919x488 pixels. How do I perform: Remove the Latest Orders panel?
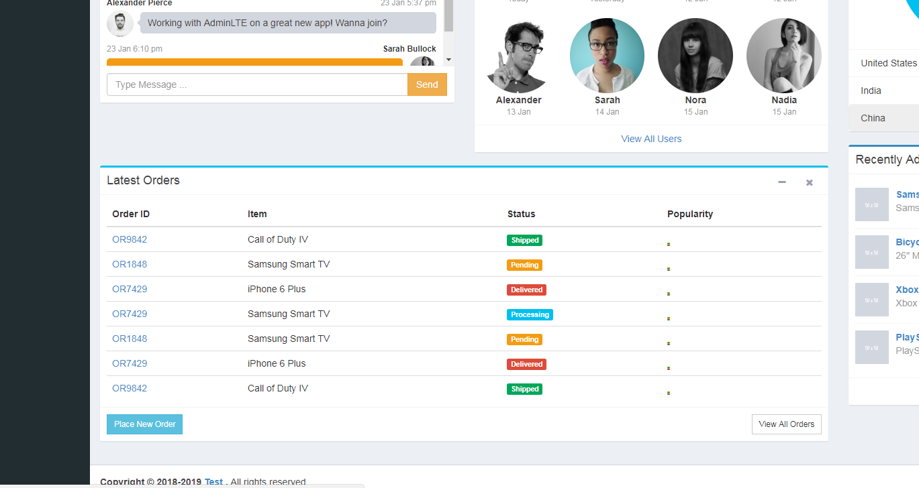(809, 182)
